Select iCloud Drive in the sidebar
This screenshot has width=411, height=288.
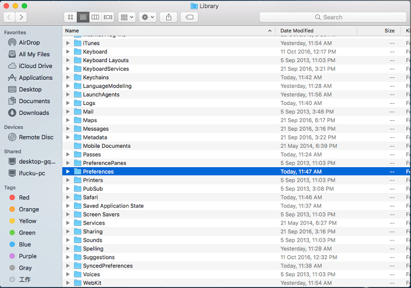(35, 66)
